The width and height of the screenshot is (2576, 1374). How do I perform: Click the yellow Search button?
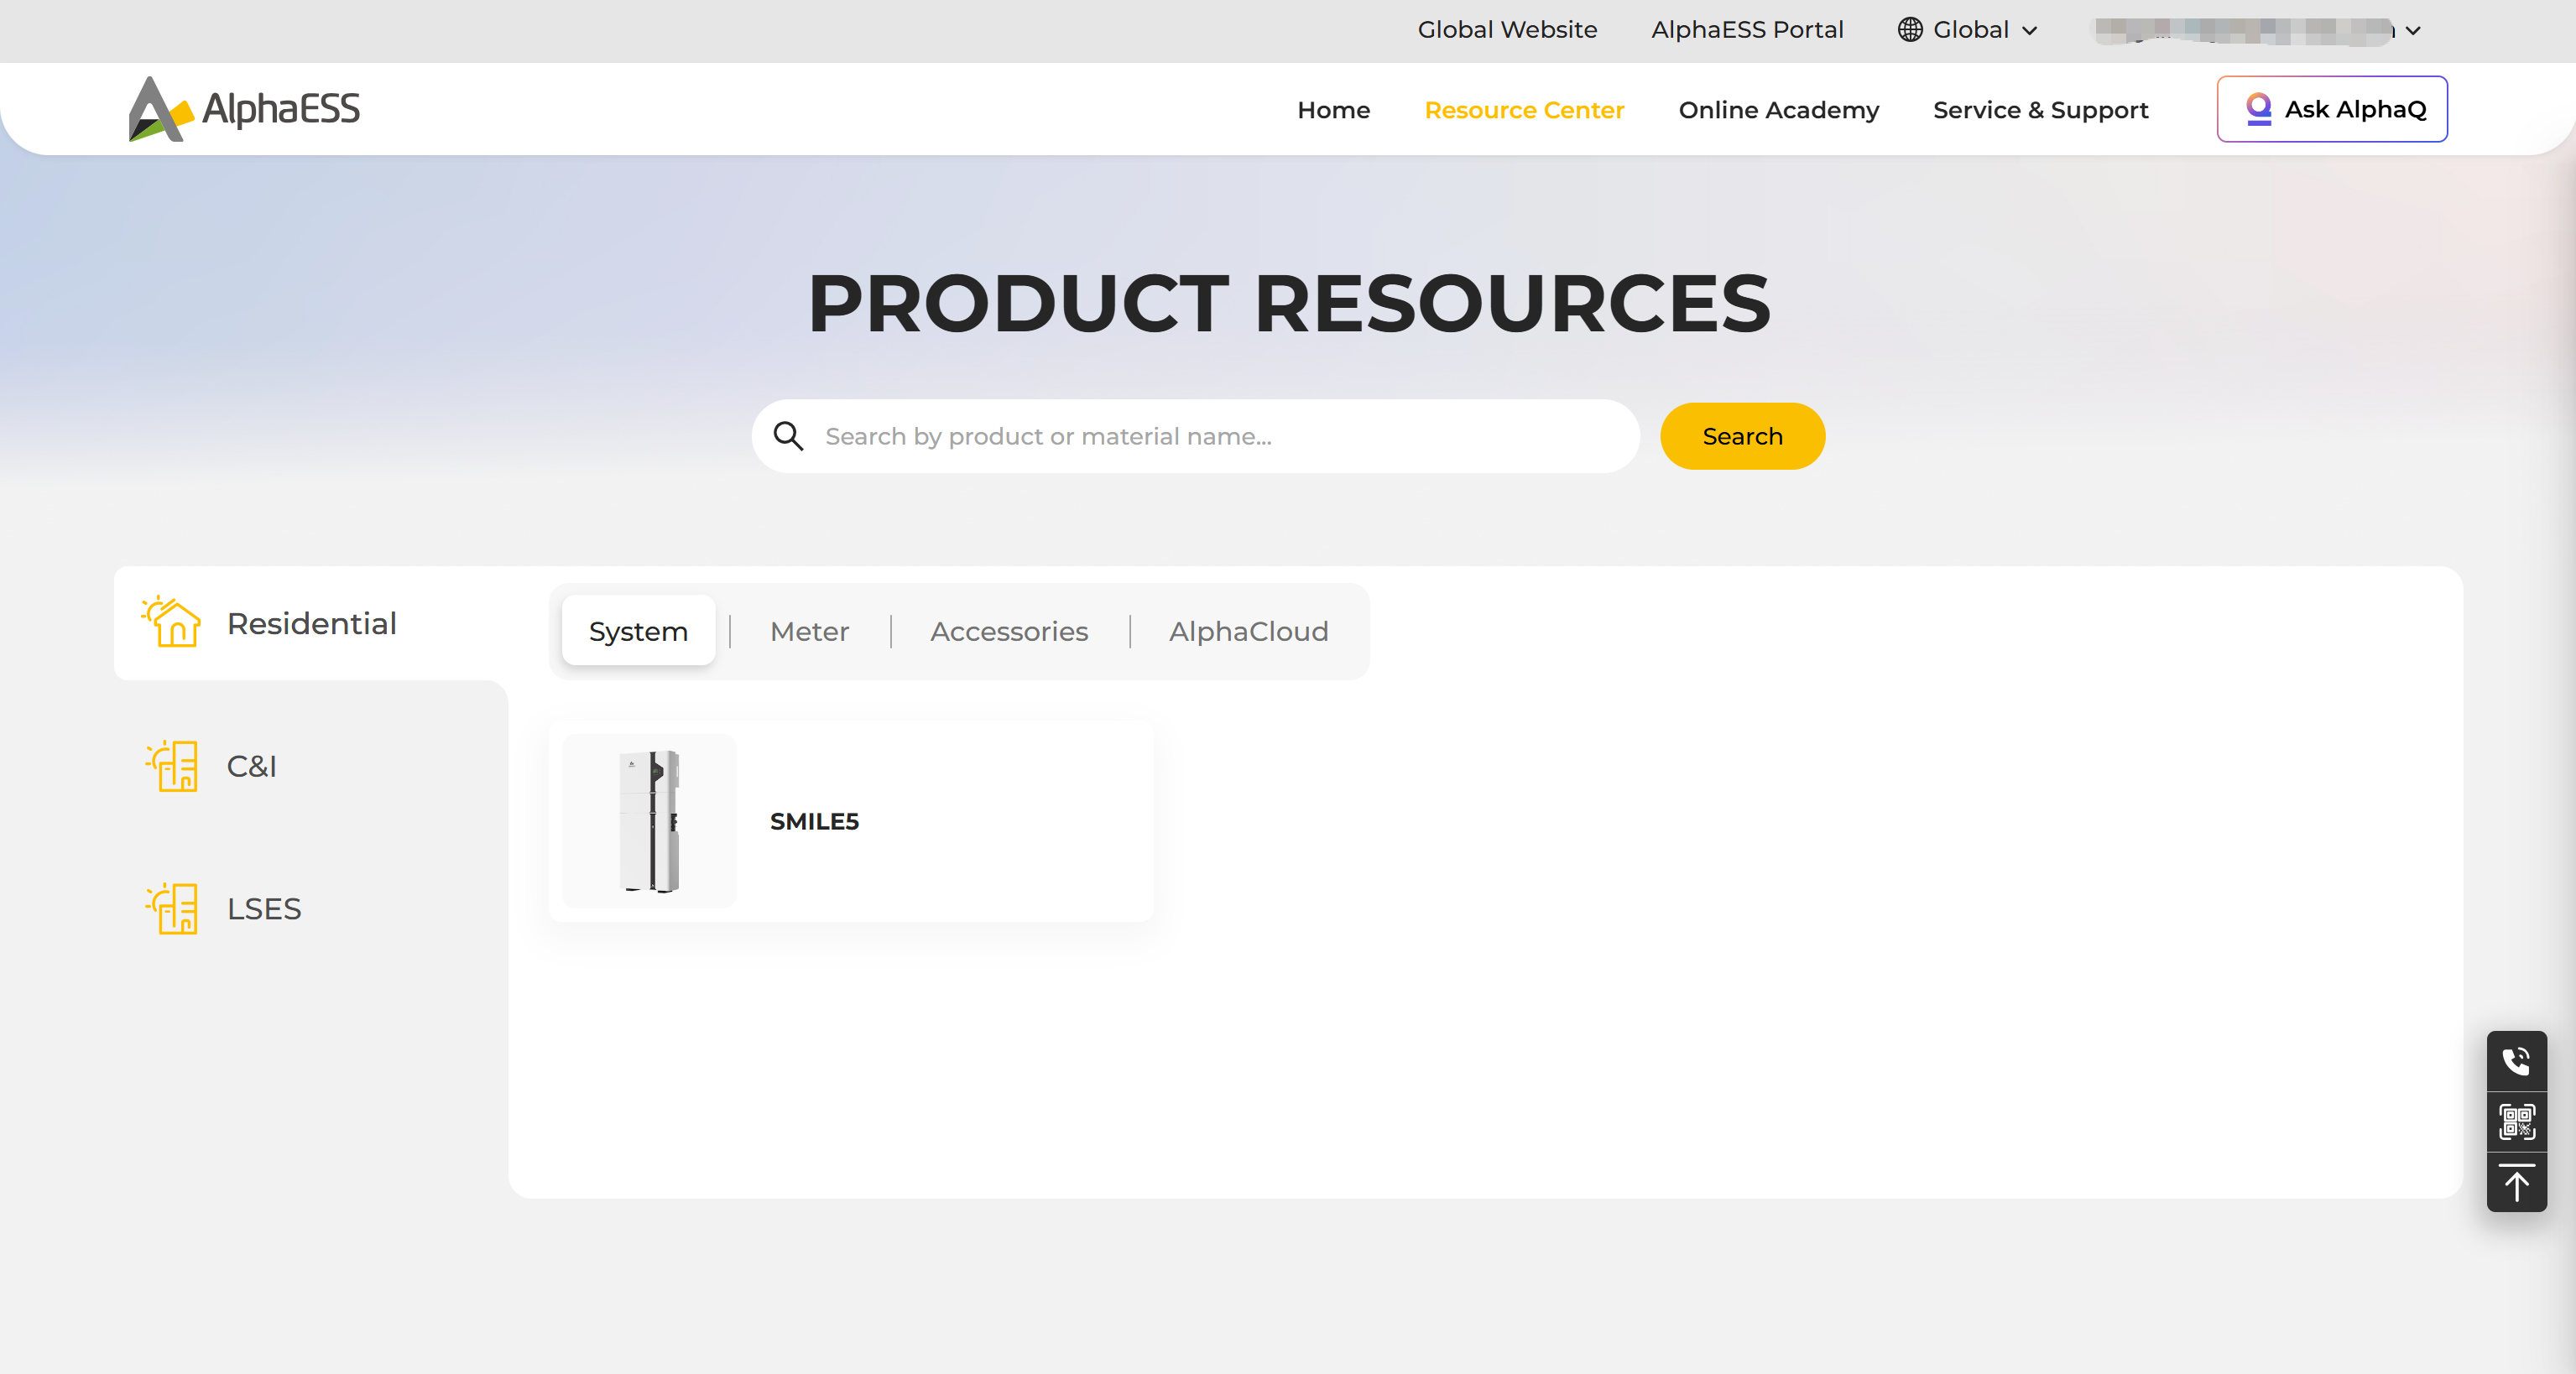[1742, 436]
